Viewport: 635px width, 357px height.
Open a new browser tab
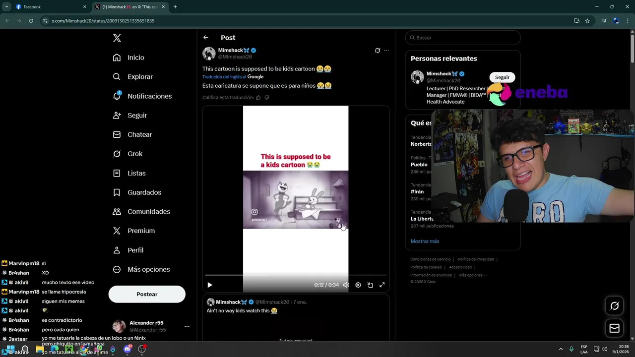click(x=175, y=7)
